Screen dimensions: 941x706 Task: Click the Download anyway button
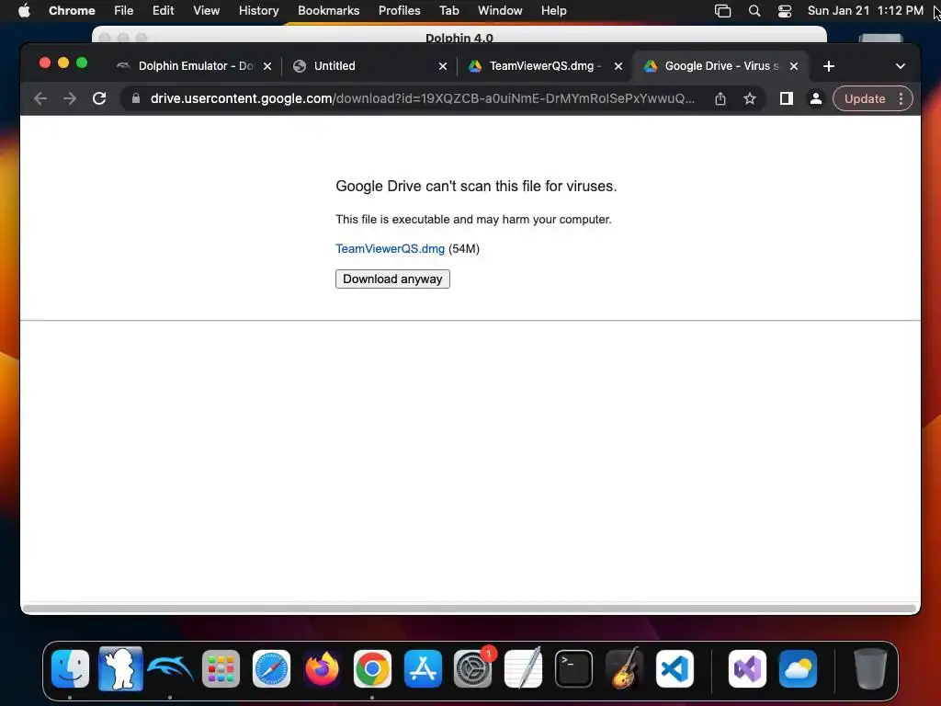[x=392, y=279]
